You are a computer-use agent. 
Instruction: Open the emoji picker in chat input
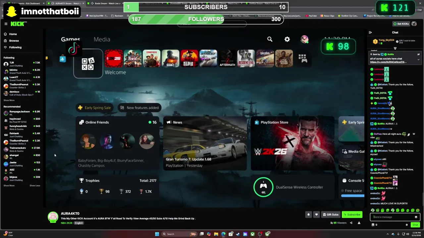click(x=416, y=217)
